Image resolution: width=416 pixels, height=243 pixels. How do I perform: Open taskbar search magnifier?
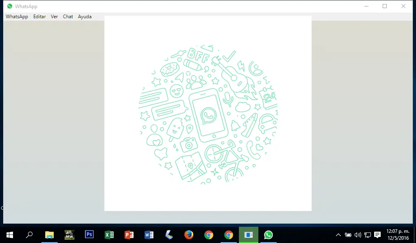29,235
